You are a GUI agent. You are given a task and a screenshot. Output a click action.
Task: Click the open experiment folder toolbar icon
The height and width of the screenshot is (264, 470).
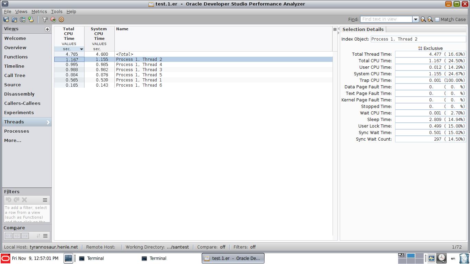click(14, 20)
